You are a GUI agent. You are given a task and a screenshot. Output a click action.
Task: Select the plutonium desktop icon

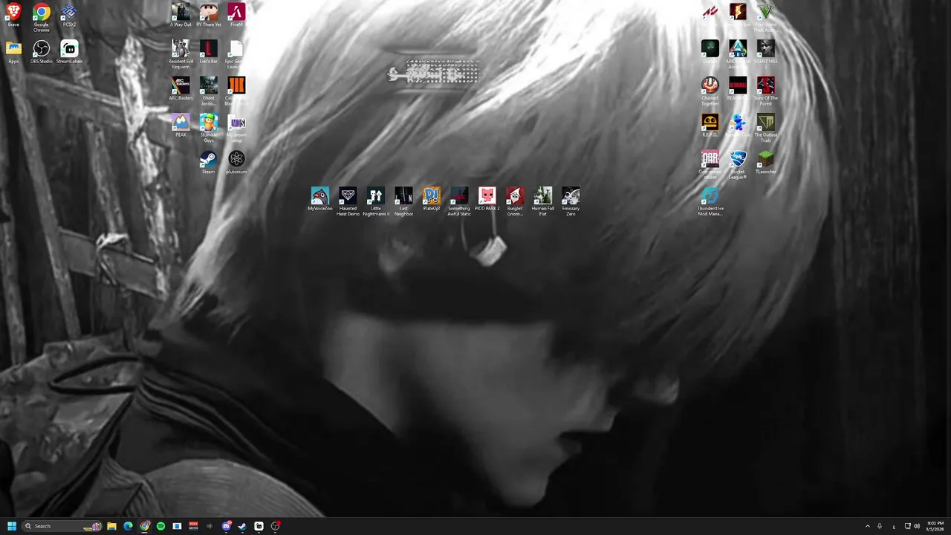(236, 163)
